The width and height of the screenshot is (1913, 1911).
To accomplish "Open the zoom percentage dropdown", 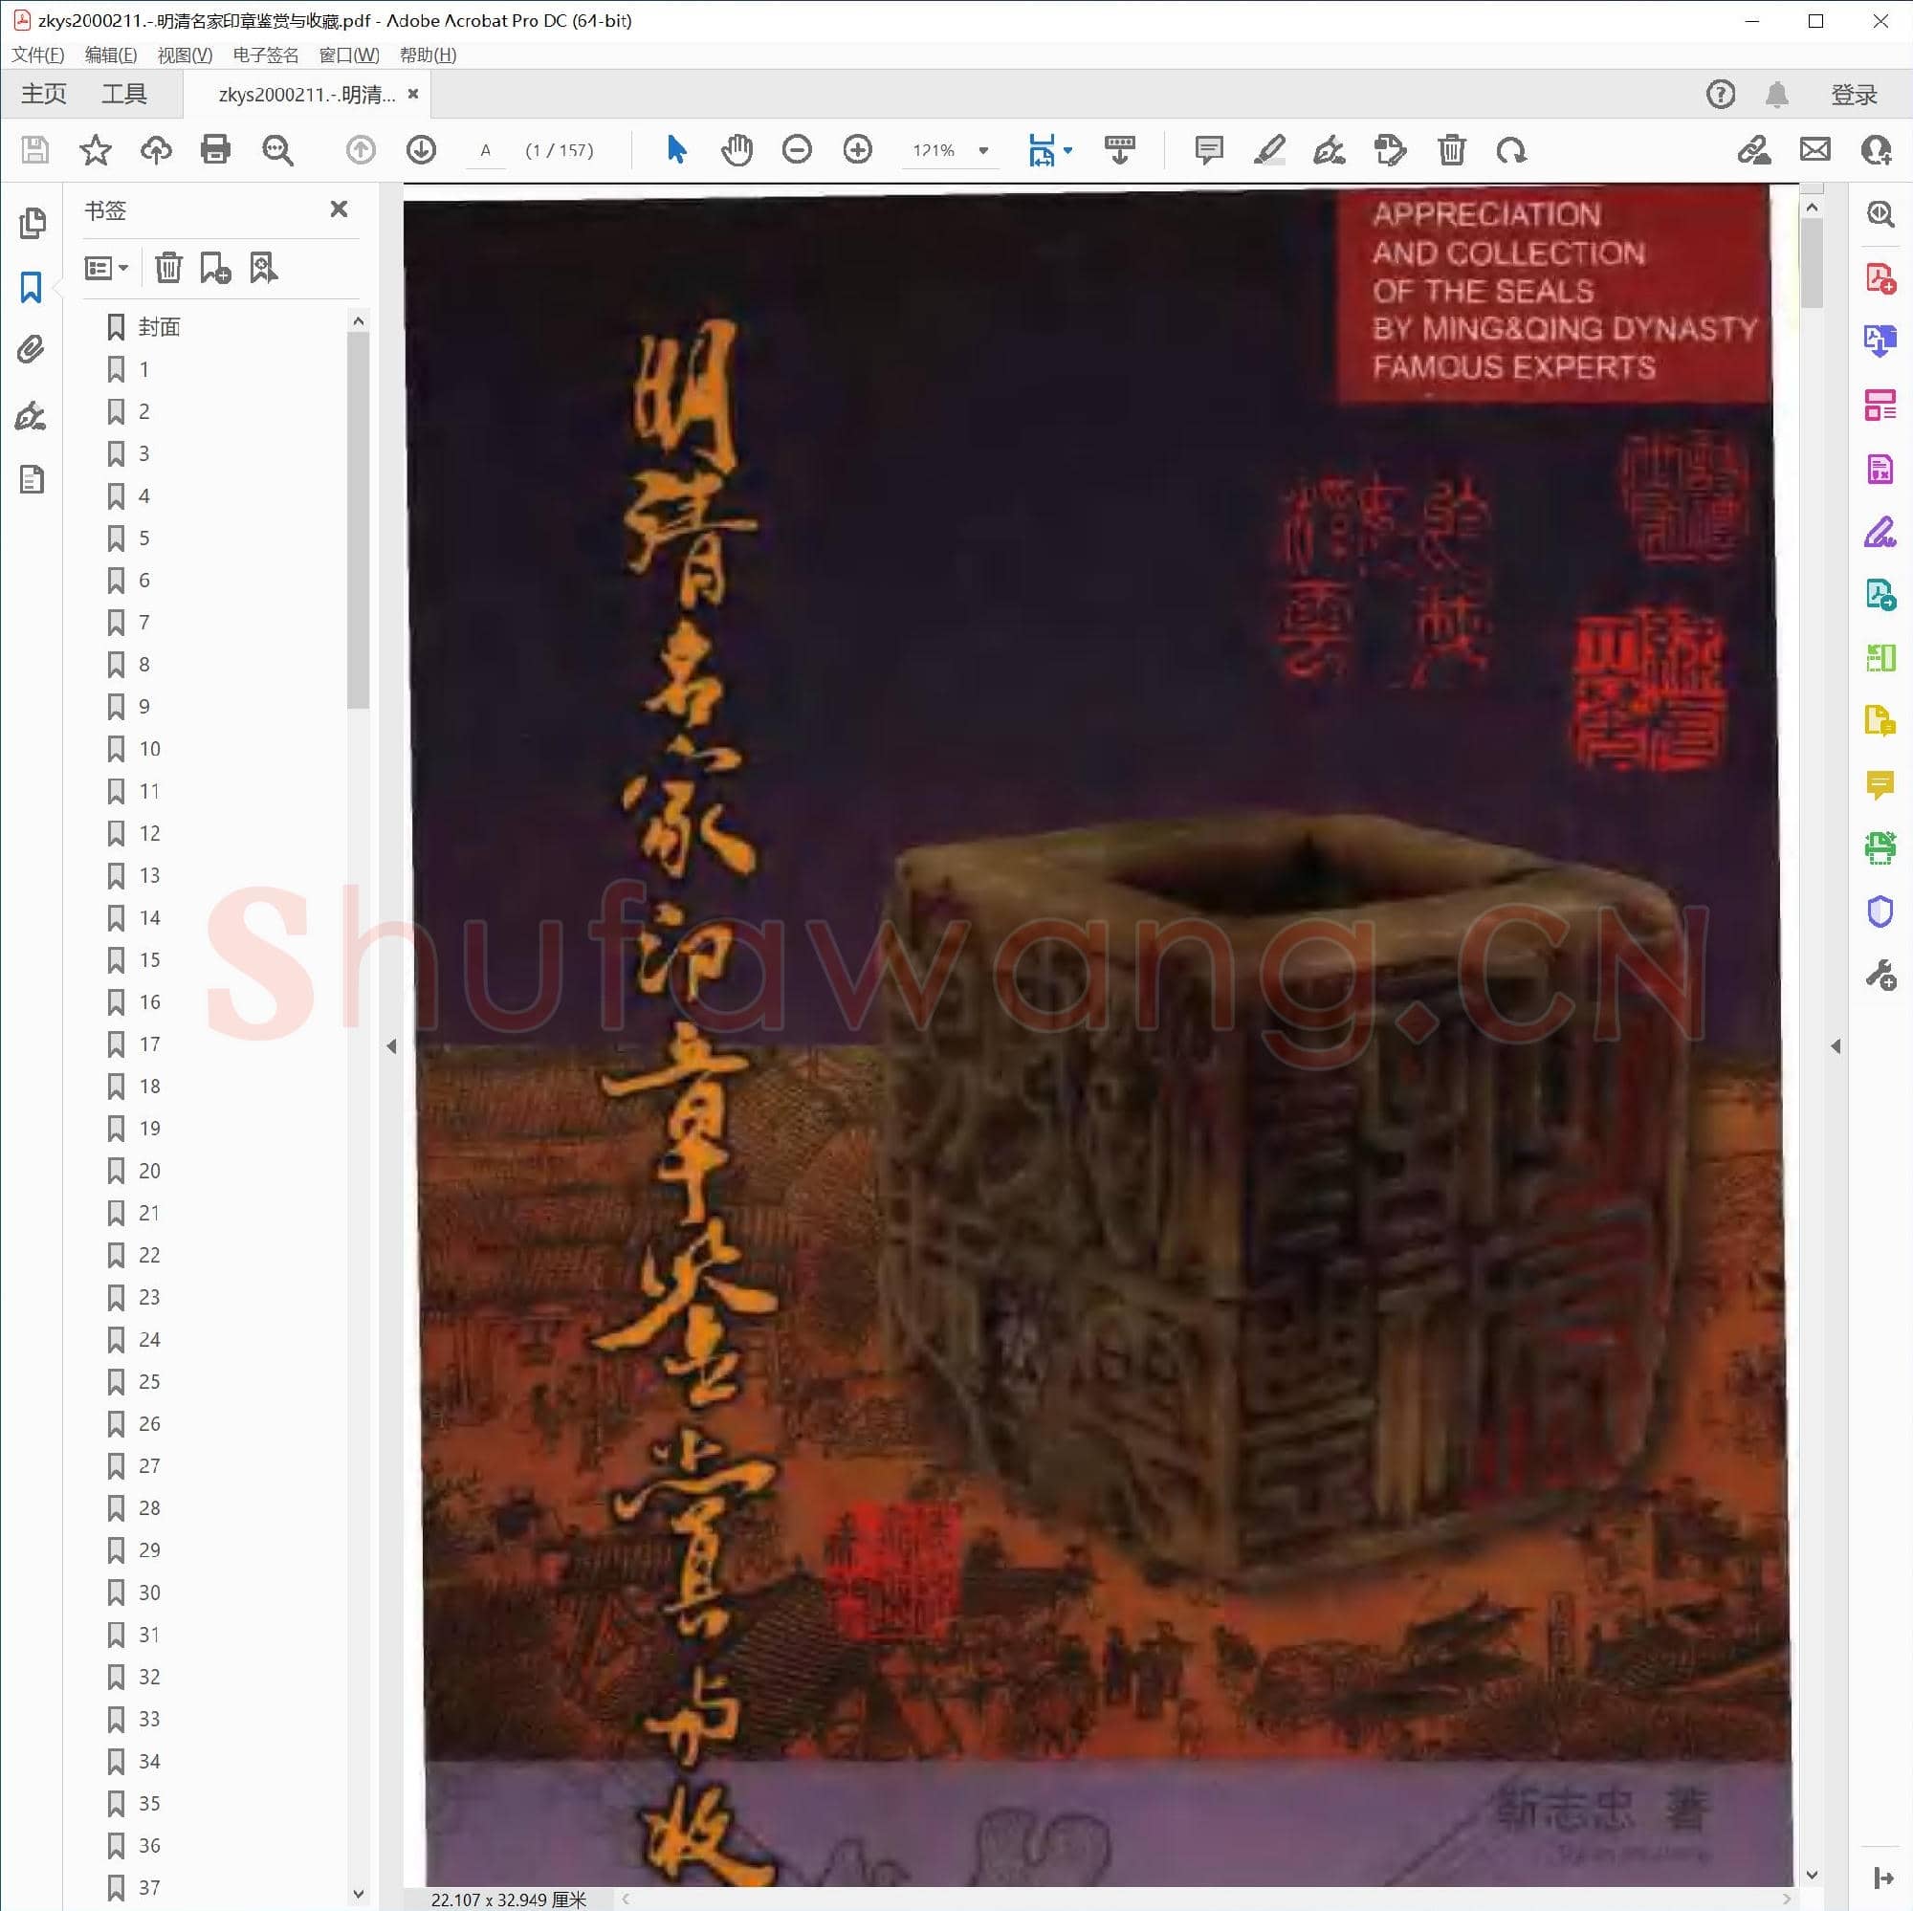I will point(981,149).
